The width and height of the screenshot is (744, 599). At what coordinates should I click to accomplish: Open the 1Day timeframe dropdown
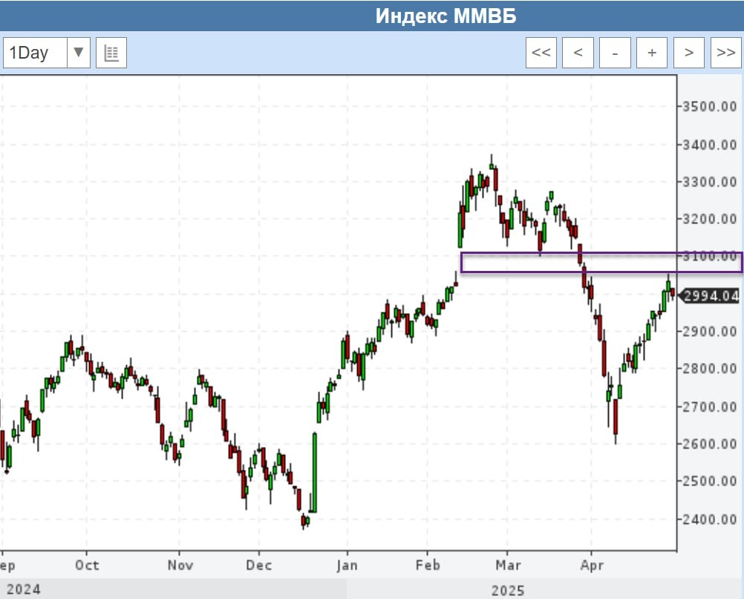(x=47, y=53)
